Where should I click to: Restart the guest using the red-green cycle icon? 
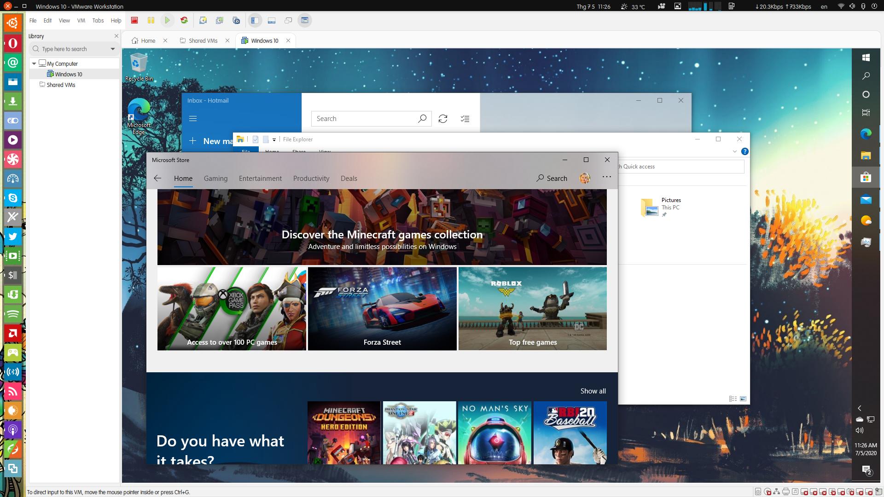click(x=184, y=20)
